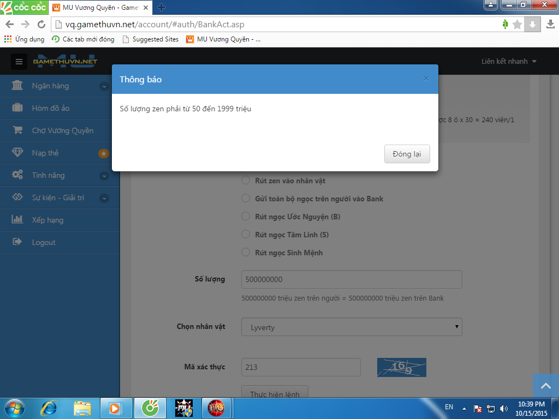Close the Thông báo dialog with X
The image size is (559, 419).
[x=426, y=79]
